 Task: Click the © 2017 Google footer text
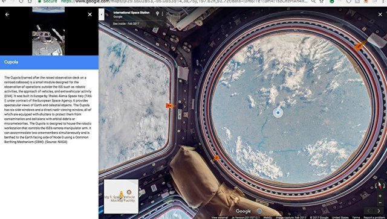tap(319, 218)
